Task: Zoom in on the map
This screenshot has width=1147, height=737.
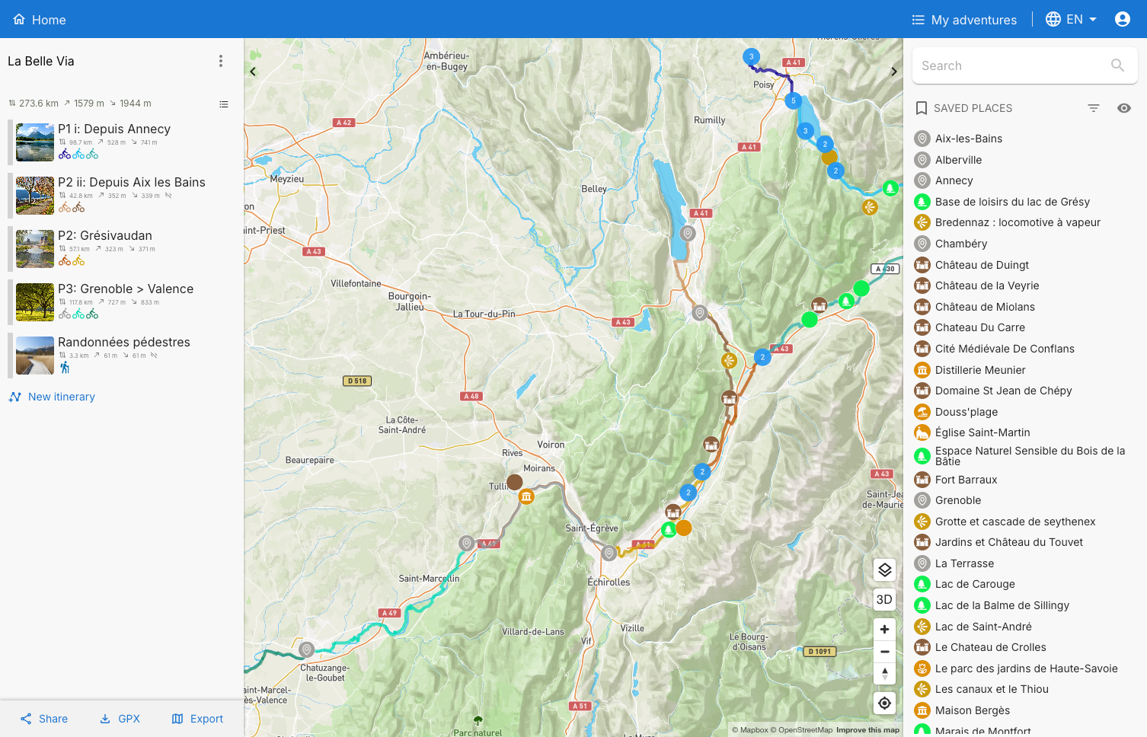Action: [884, 629]
